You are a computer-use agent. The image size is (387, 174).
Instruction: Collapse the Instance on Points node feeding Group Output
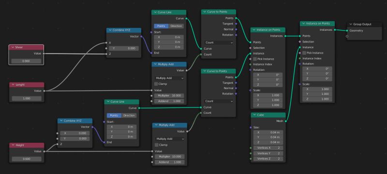click(x=303, y=23)
